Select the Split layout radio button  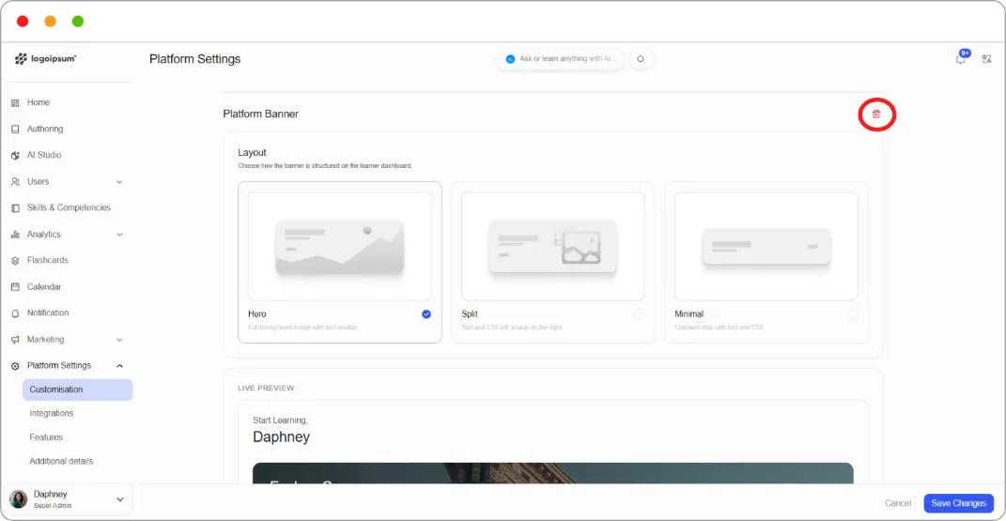tap(639, 314)
